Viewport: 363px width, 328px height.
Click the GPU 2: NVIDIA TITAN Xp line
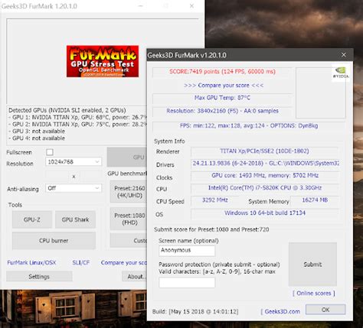pos(77,124)
